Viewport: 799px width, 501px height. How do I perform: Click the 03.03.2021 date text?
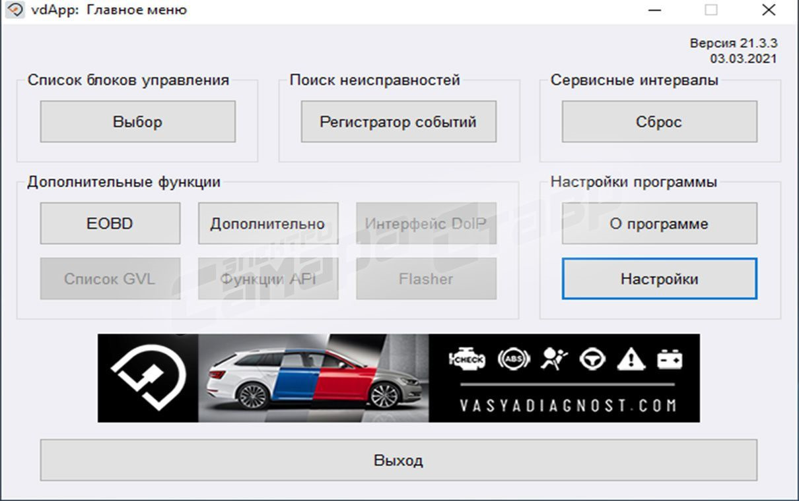click(x=744, y=59)
